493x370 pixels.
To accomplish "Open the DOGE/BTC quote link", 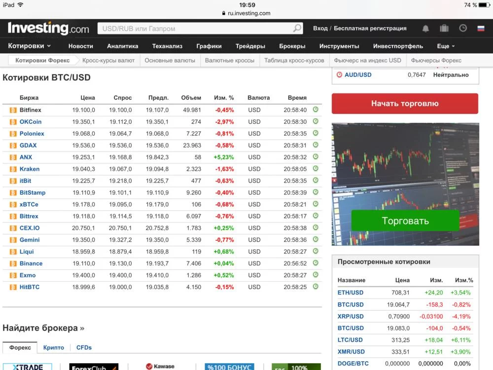I will pyautogui.click(x=353, y=364).
